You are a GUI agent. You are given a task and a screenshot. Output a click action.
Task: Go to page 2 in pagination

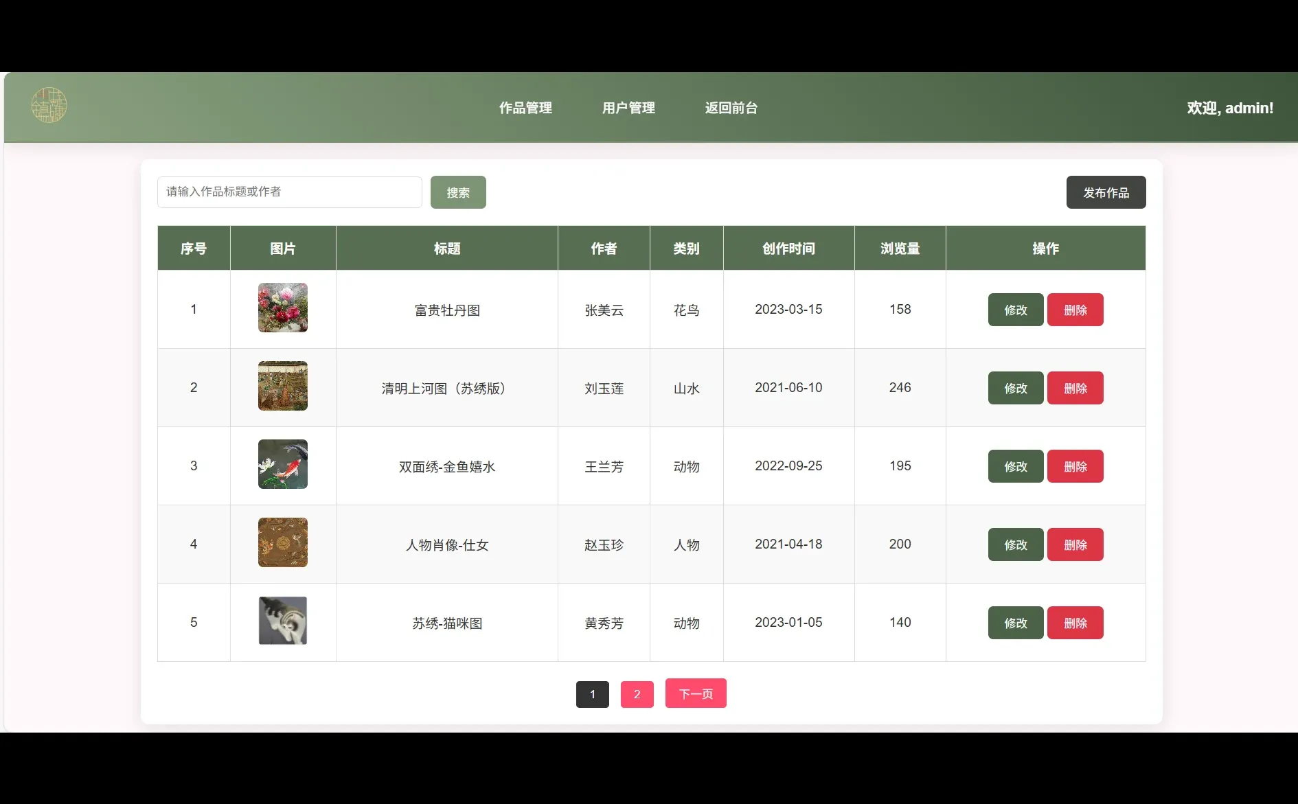(x=637, y=694)
